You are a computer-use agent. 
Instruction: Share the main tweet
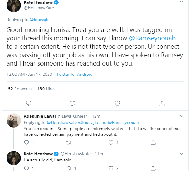(x=162, y=103)
